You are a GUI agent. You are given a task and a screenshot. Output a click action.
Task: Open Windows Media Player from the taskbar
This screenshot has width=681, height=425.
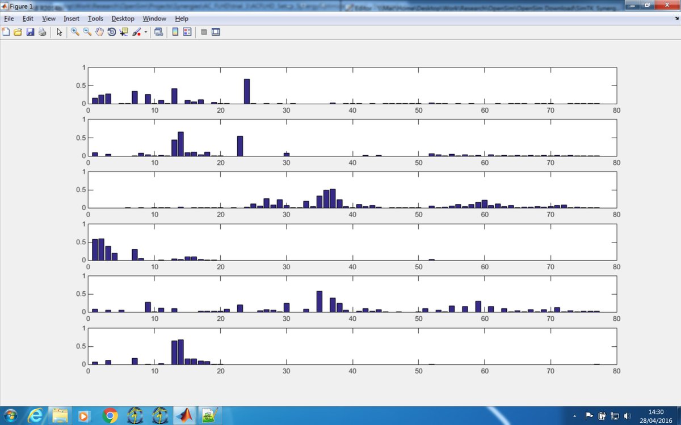(85, 415)
